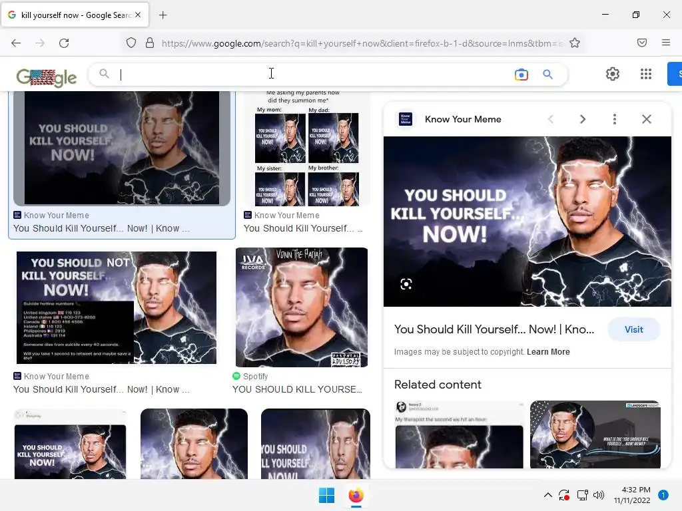This screenshot has height=511, width=682.
Task: Click the Know Your Meme label under hotline image
Action: click(x=56, y=377)
